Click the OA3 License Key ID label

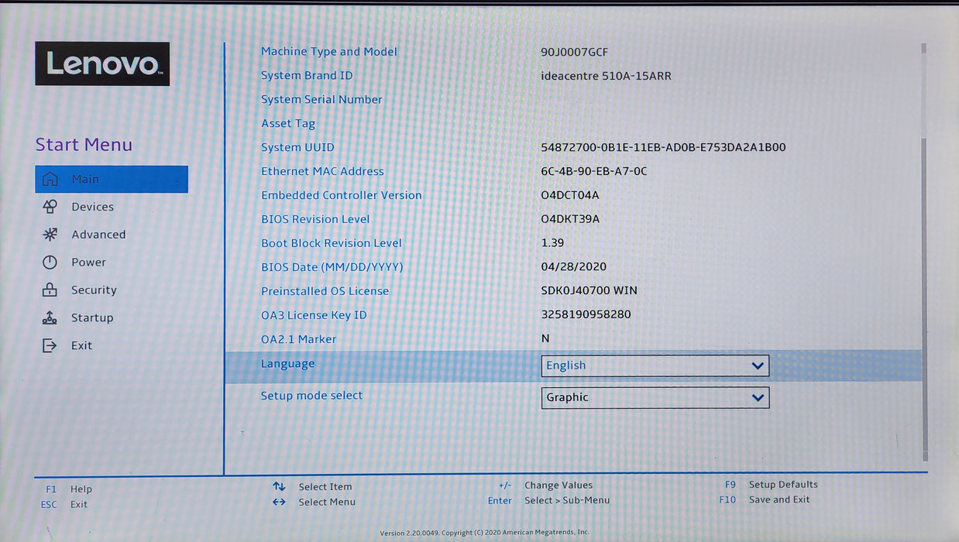(314, 316)
